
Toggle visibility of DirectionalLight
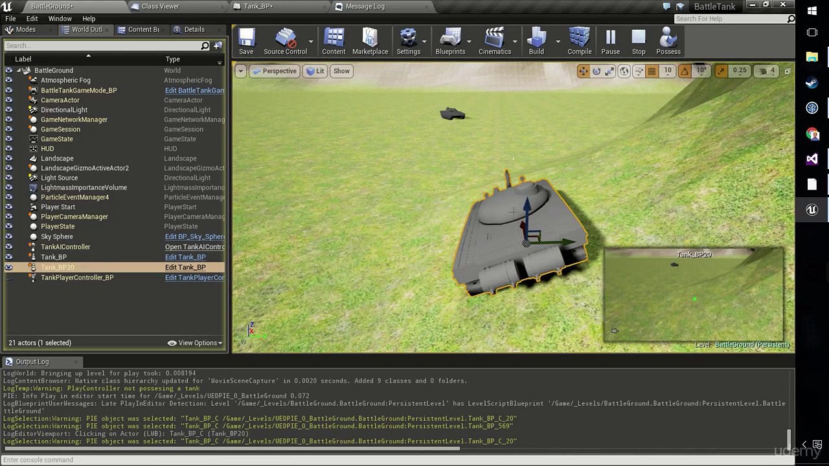tap(8, 109)
